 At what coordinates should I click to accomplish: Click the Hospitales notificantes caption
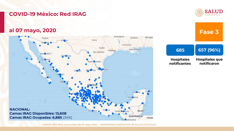click(x=180, y=61)
